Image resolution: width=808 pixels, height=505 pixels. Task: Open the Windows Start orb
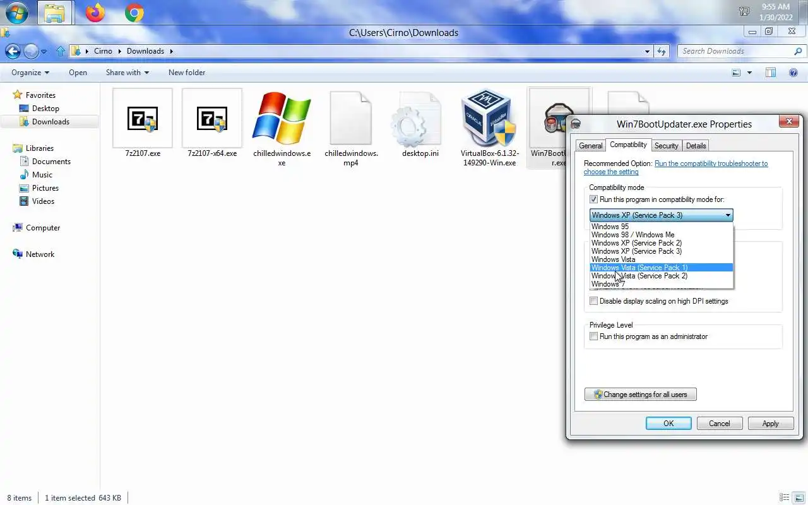coord(16,12)
